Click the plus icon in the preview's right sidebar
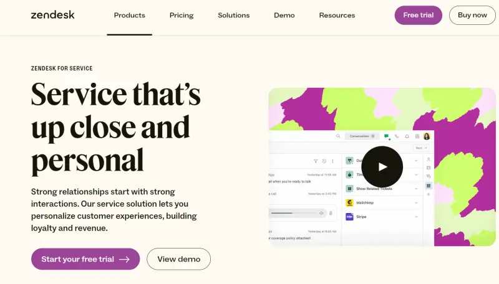499x284 pixels. click(429, 194)
